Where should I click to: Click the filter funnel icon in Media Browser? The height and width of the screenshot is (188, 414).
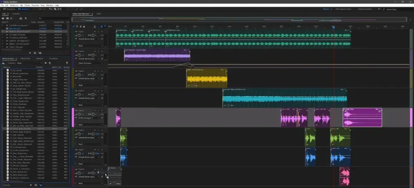[x=67, y=63]
